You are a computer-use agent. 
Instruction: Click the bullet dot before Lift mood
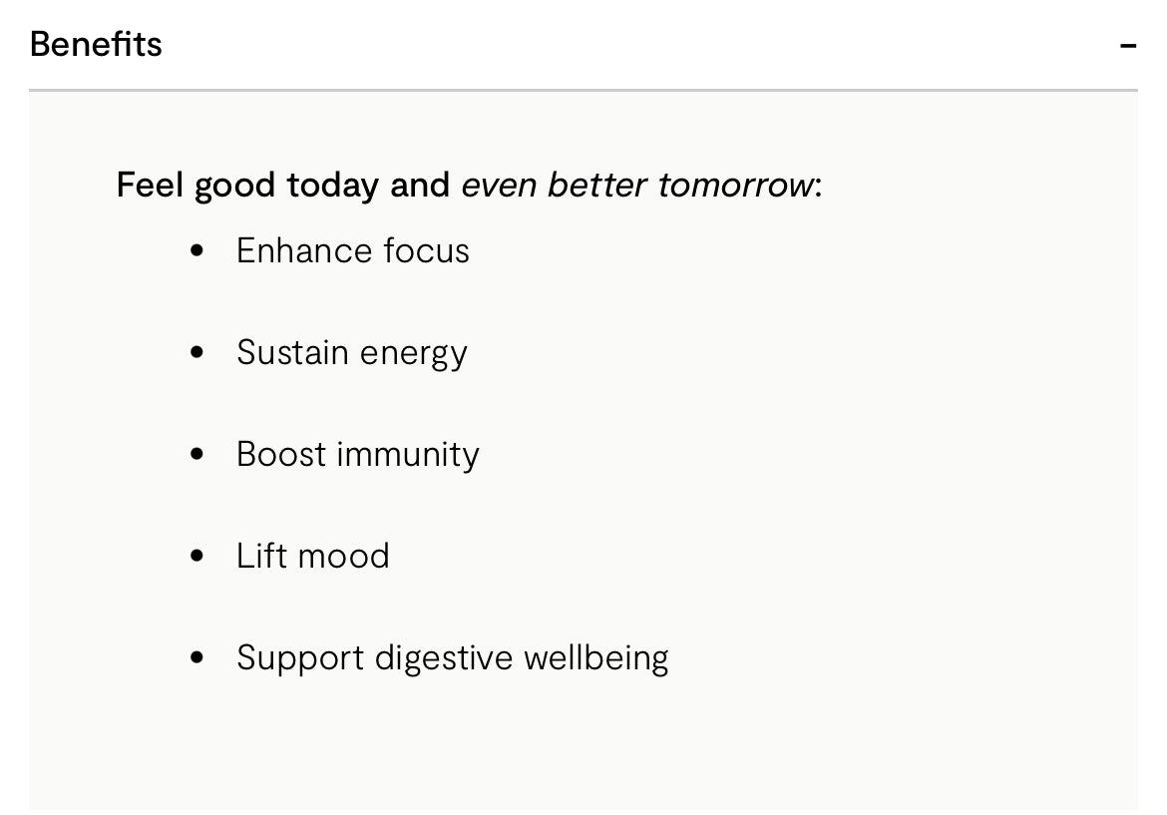tap(196, 556)
